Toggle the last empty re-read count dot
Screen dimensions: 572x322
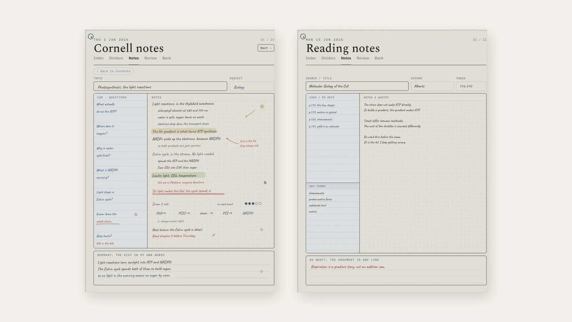[x=260, y=204]
